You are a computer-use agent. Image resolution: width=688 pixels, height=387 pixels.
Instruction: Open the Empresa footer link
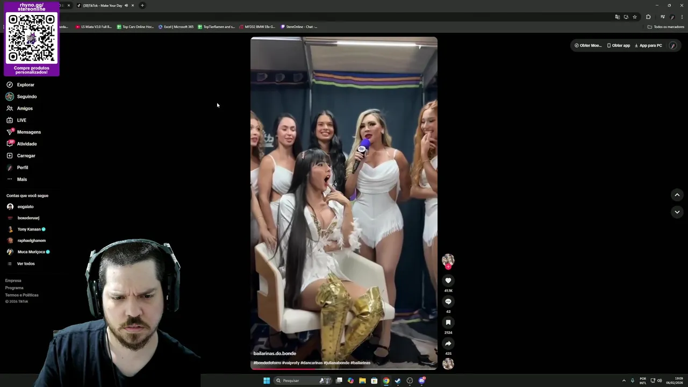pyautogui.click(x=13, y=281)
